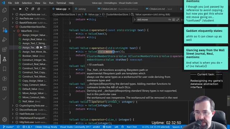Viewport: 230px width, 129px height.
Task: Toggle Match Case in find widget
Action: coord(170,20)
